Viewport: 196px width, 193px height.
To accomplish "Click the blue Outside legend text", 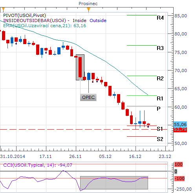I will [98, 20].
